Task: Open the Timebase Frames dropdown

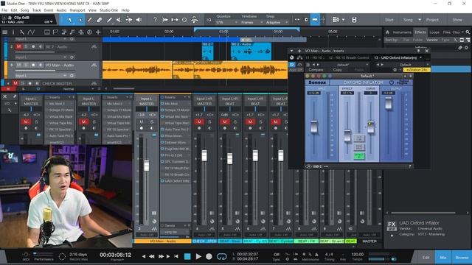Action: click(251, 23)
